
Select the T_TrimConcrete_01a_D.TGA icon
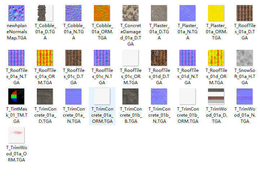[x=45, y=96]
